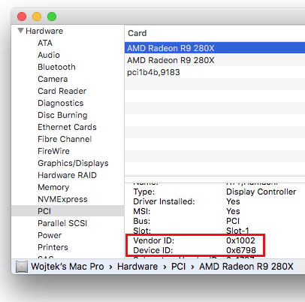Click PCI in the path bar

click(178, 267)
